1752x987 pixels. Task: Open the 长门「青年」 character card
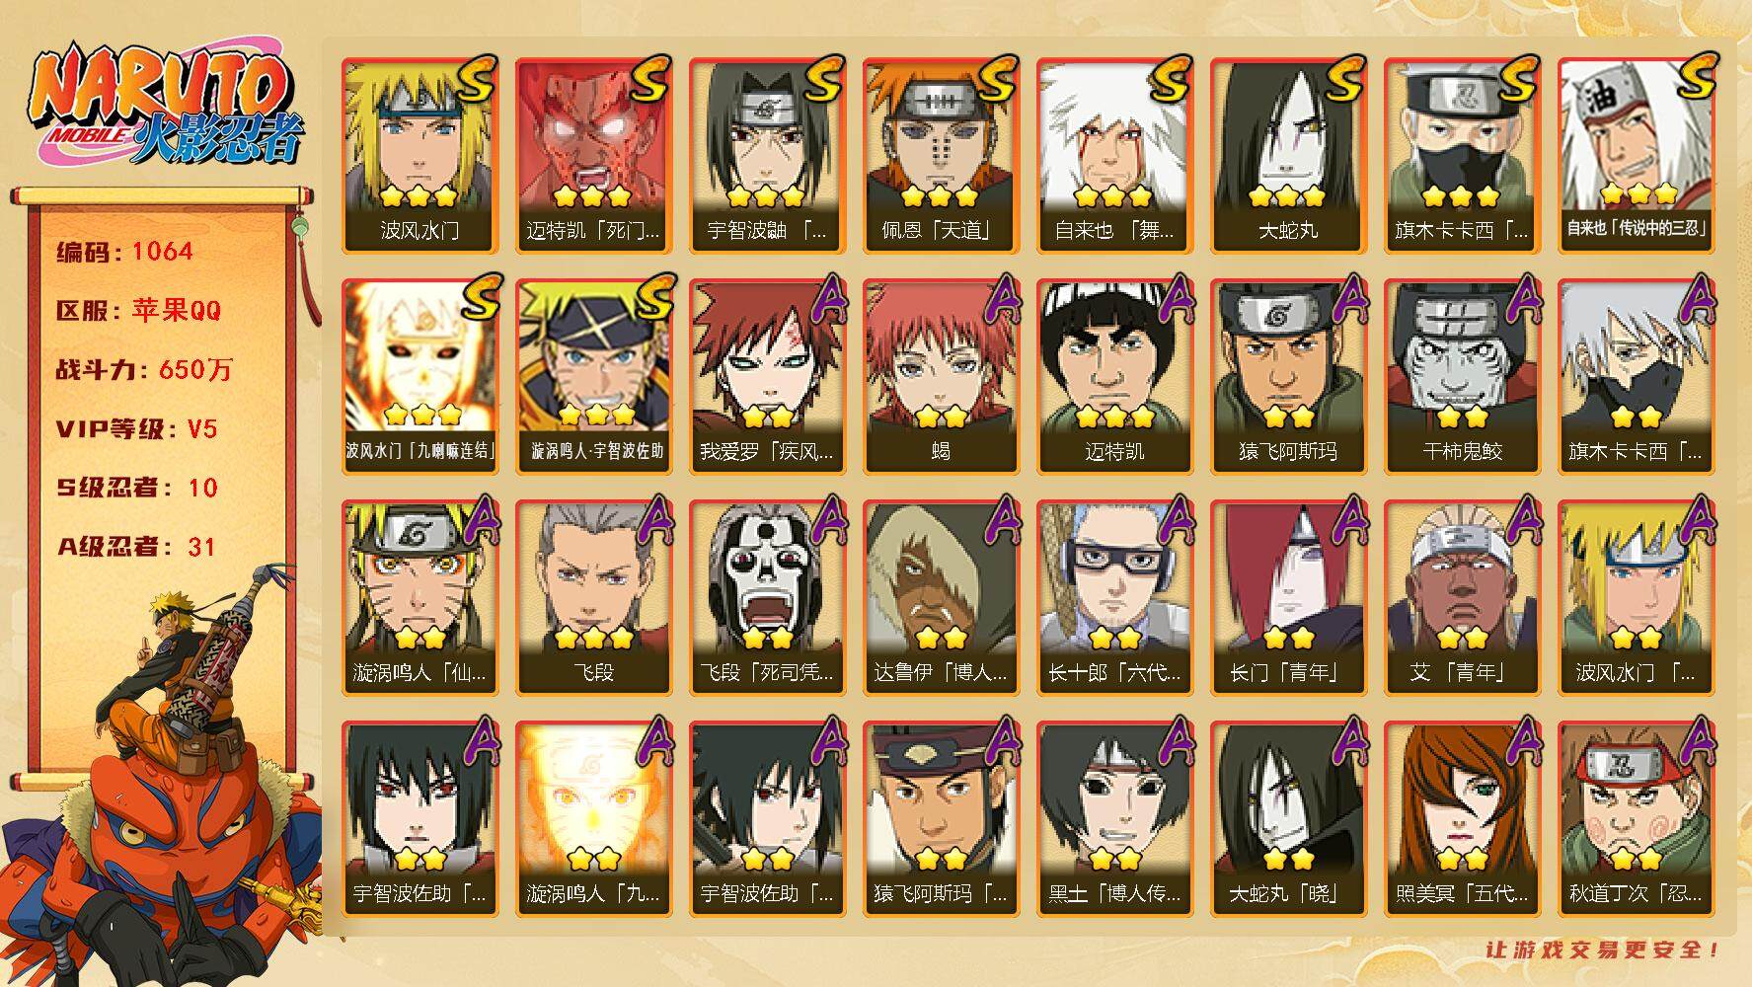point(1289,597)
